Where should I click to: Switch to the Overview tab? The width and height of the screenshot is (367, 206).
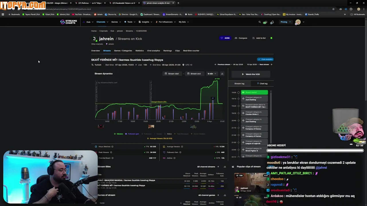point(95,51)
